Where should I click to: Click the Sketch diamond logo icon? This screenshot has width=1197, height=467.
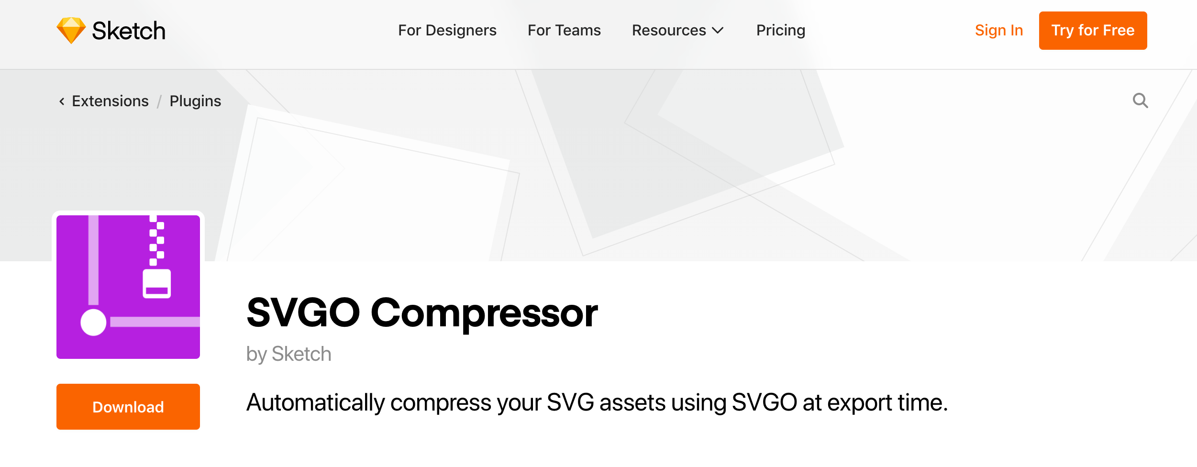(x=71, y=31)
